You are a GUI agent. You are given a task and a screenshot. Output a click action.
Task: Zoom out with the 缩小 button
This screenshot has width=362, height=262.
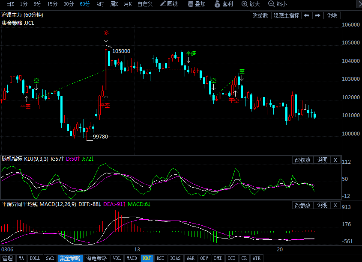[x=278, y=4]
